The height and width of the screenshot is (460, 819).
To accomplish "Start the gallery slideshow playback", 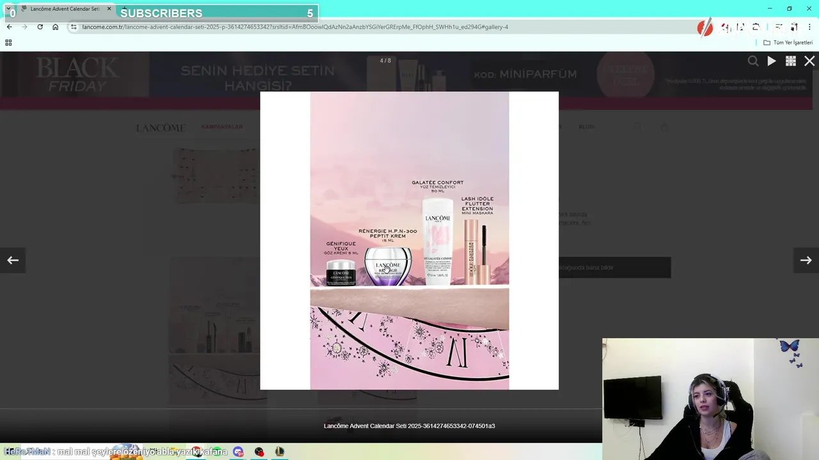I will point(772,61).
